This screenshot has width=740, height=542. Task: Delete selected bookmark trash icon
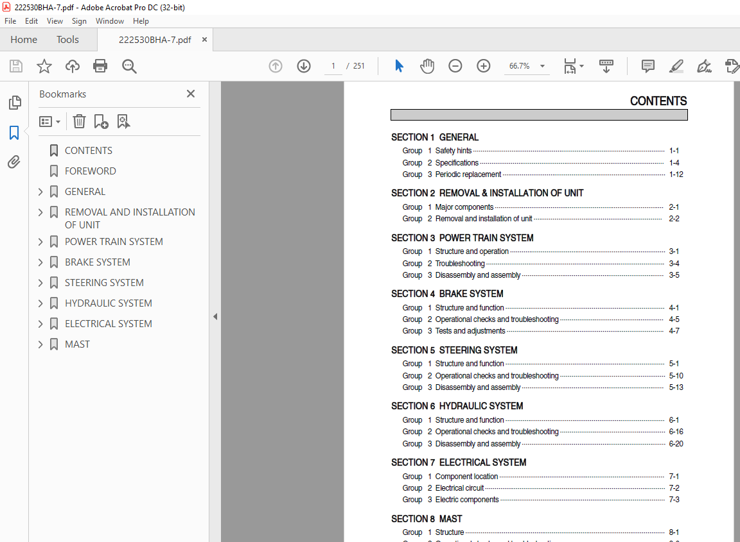[x=79, y=122]
